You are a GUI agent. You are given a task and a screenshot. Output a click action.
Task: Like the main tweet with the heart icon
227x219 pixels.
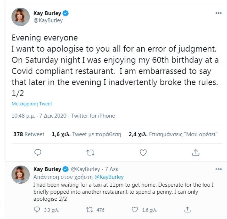point(143,153)
